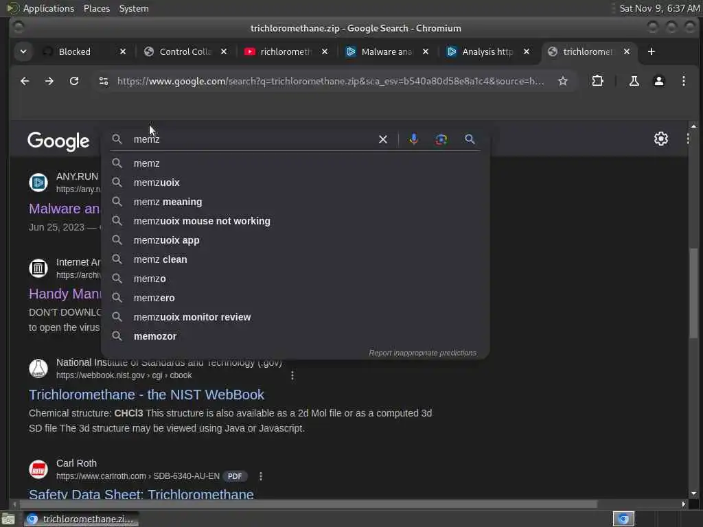Close the Control Colla tab
Viewport: 703px width, 527px height.
(224, 51)
